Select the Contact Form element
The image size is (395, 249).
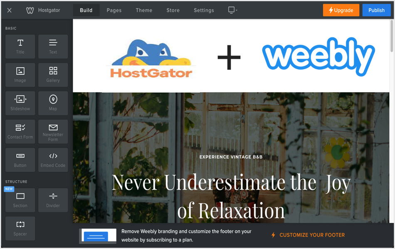(20, 132)
